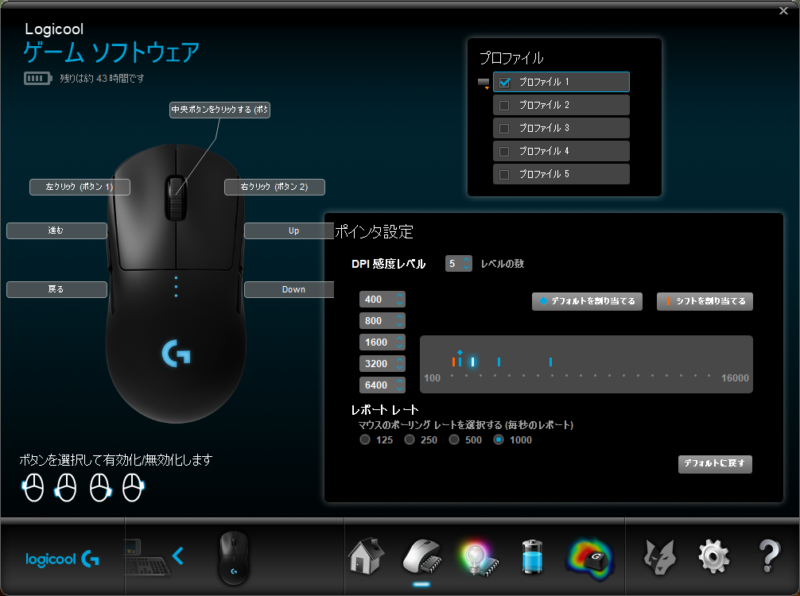Click the blue G logo on mouse

click(176, 354)
